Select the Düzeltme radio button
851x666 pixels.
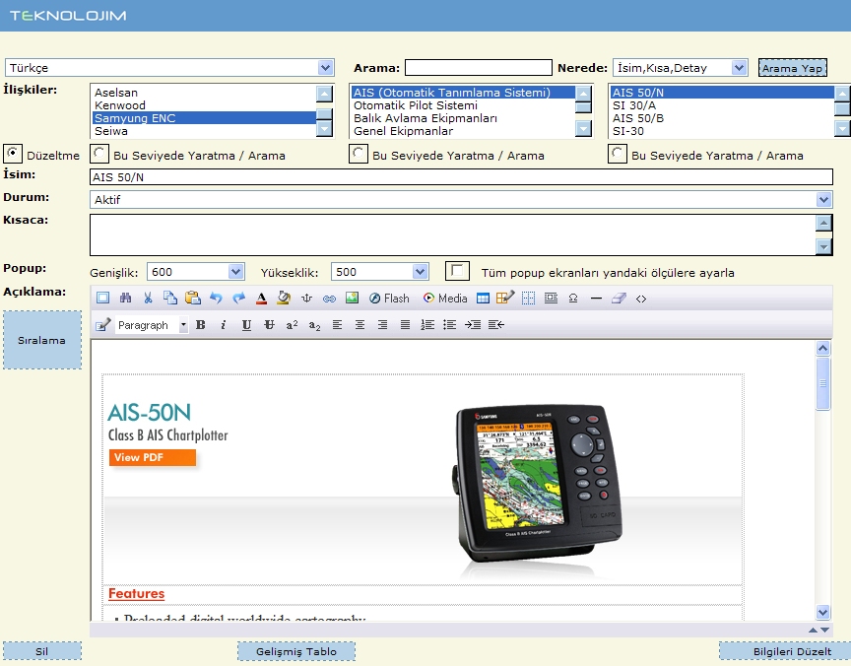coord(13,154)
